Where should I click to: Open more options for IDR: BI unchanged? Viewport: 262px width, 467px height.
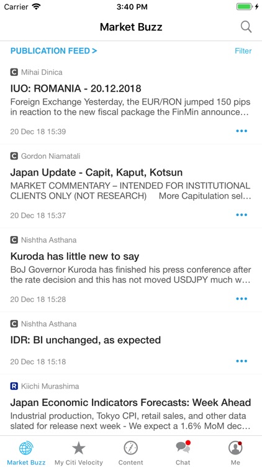coord(242,361)
